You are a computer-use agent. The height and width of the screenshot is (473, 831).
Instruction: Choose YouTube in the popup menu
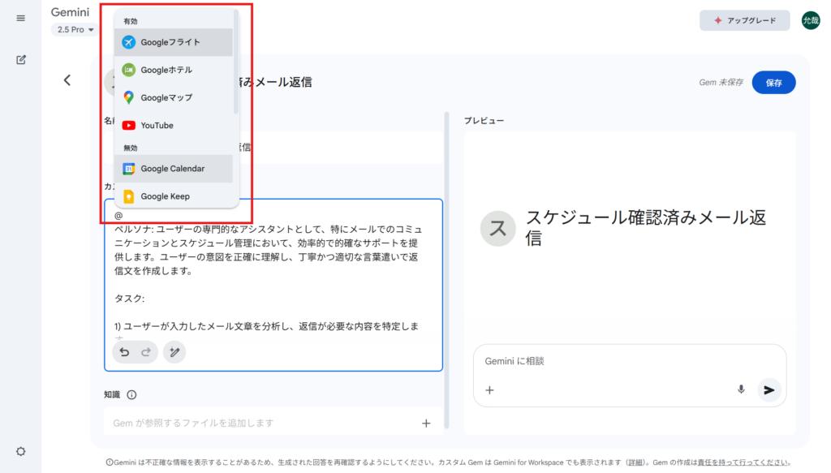point(174,126)
